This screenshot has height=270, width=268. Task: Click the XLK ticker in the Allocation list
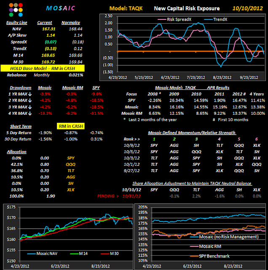point(71,190)
